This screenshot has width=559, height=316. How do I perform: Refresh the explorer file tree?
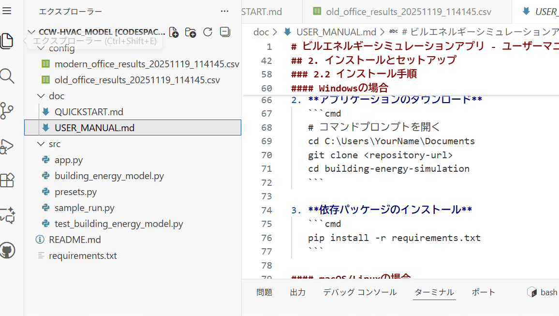[x=207, y=32]
